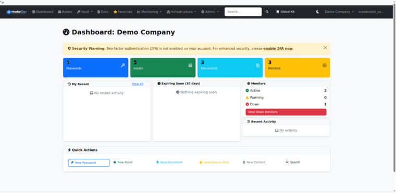Click View All in My Recent
This screenshot has width=396, height=193.
pos(138,84)
